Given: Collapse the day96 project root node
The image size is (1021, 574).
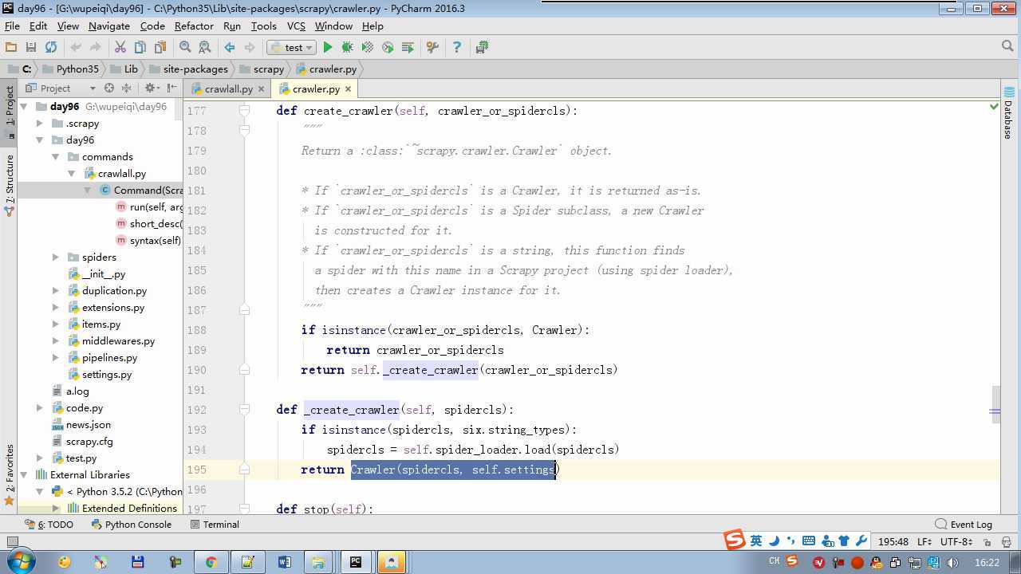Looking at the screenshot, I should click(24, 107).
